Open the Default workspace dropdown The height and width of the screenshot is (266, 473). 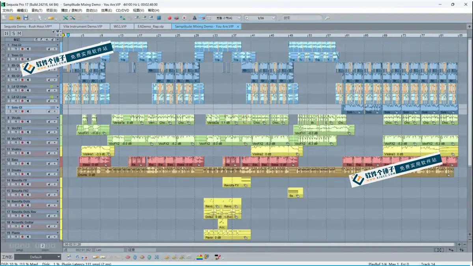pos(58,256)
